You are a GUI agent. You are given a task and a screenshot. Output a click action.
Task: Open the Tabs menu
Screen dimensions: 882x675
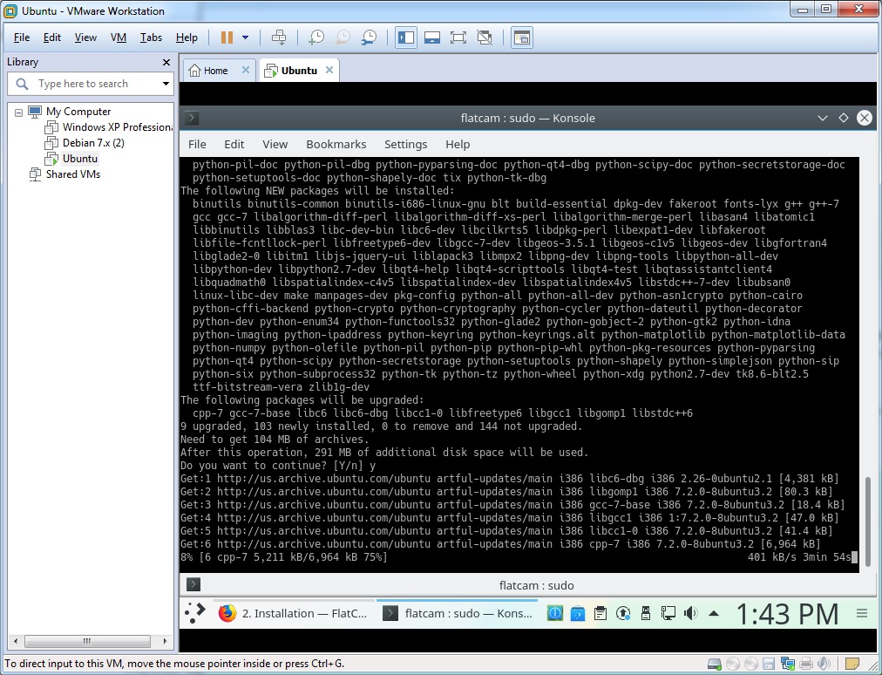(151, 37)
